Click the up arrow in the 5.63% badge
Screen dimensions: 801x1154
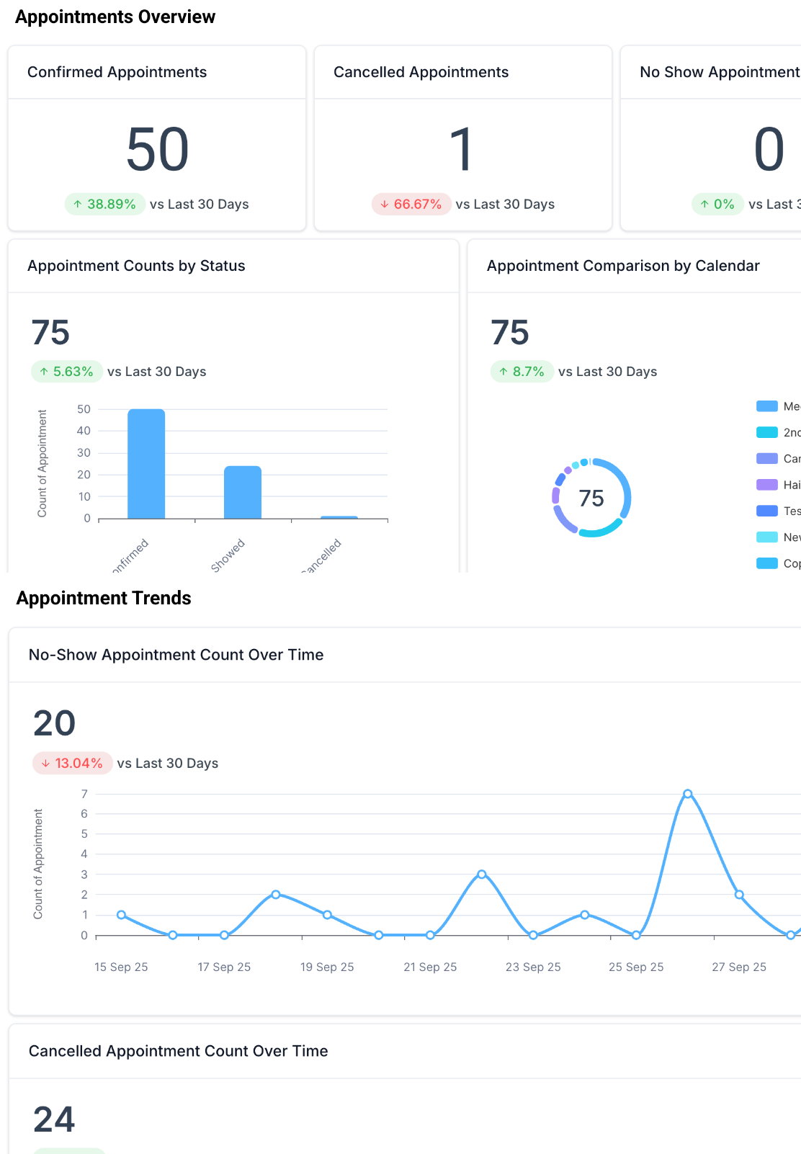click(44, 372)
